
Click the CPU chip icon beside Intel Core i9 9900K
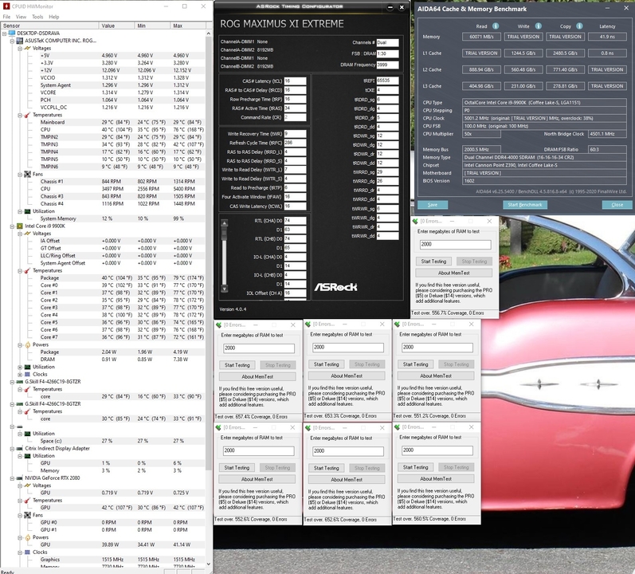point(19,226)
